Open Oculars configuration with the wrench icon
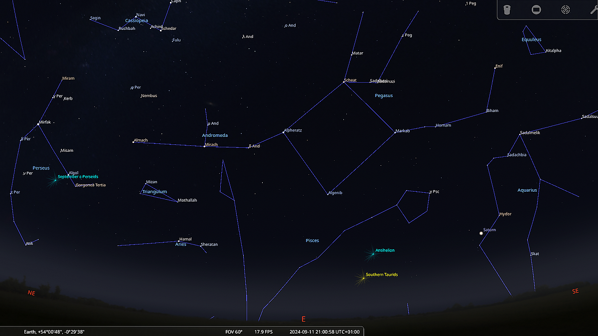Screen dimensions: 598x336 (x=593, y=10)
